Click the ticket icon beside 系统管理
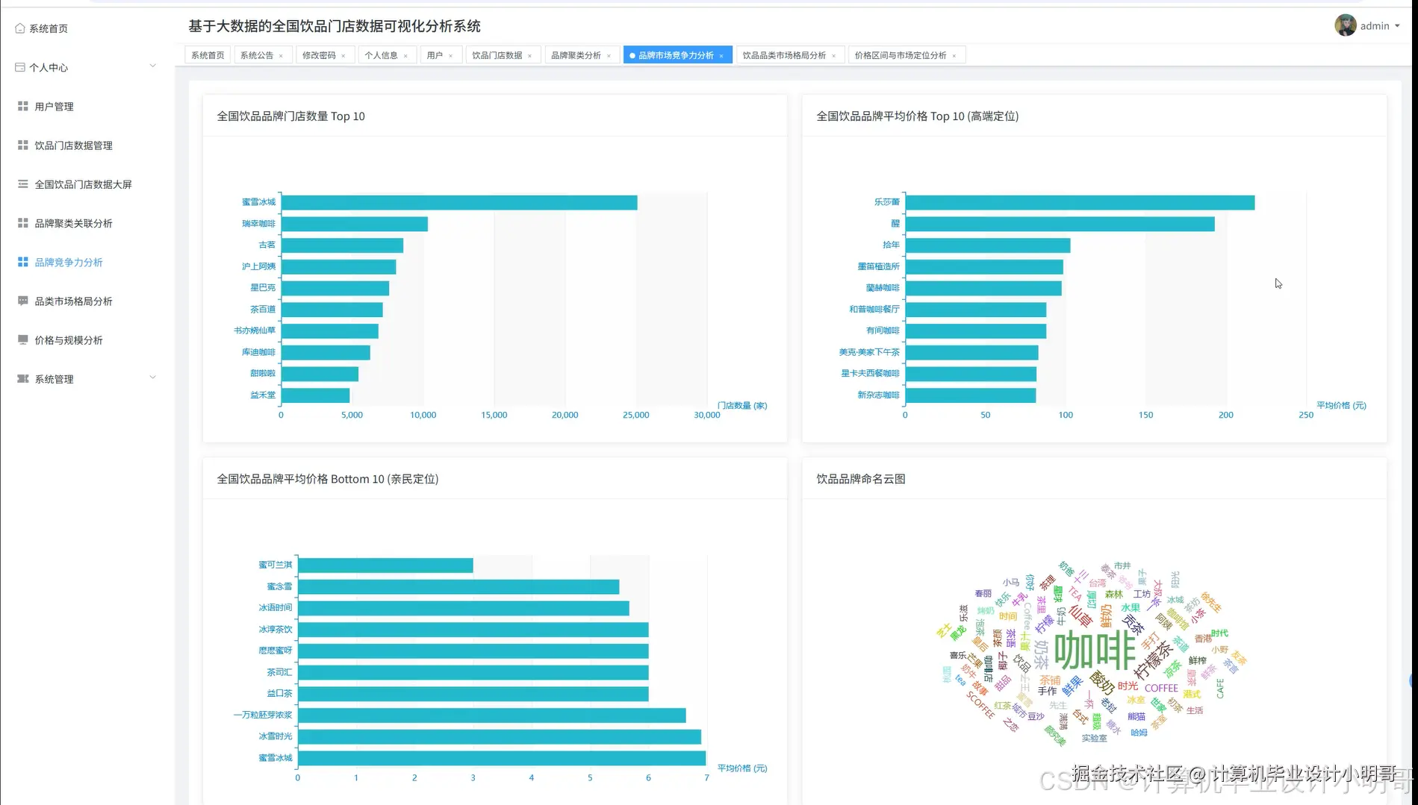Screen dimensions: 1418x805 [23, 378]
